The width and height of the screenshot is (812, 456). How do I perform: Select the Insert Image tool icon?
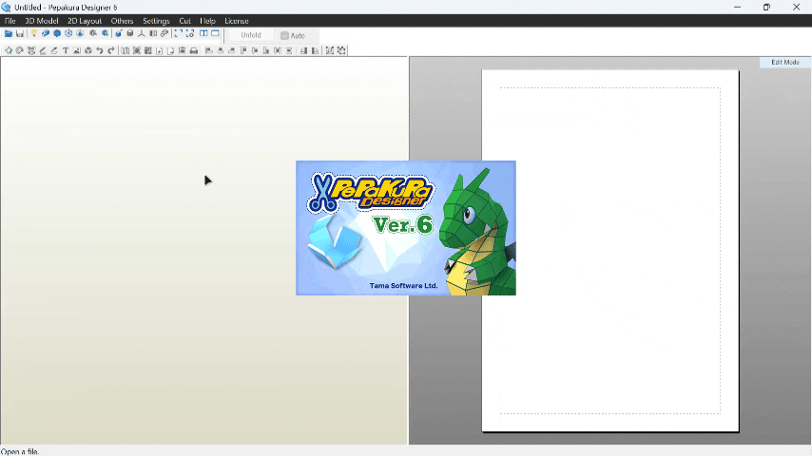(77, 50)
